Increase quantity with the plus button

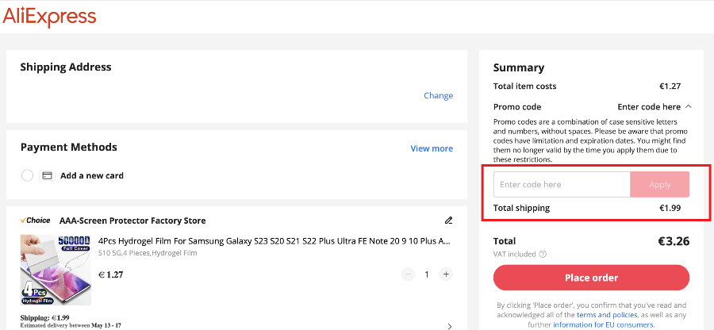[x=446, y=274]
